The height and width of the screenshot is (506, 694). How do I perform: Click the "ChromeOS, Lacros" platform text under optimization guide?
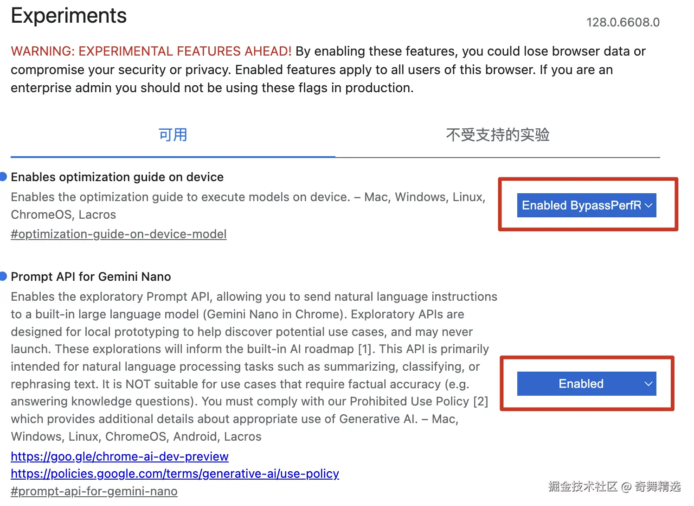[x=64, y=215]
